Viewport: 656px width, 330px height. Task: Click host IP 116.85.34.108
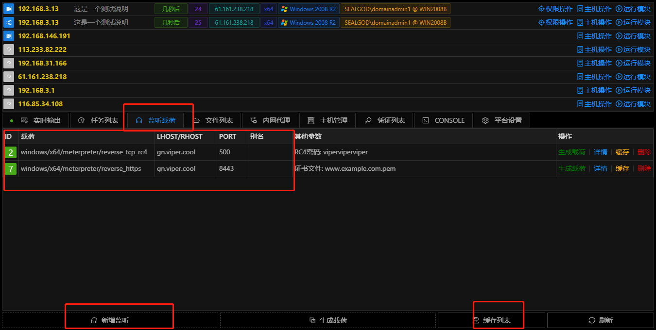tap(40, 104)
